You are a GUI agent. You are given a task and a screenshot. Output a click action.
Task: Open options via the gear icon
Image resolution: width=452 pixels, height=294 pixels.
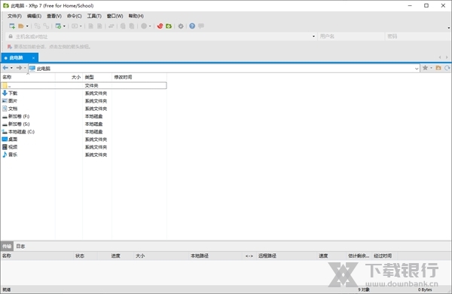(181, 26)
